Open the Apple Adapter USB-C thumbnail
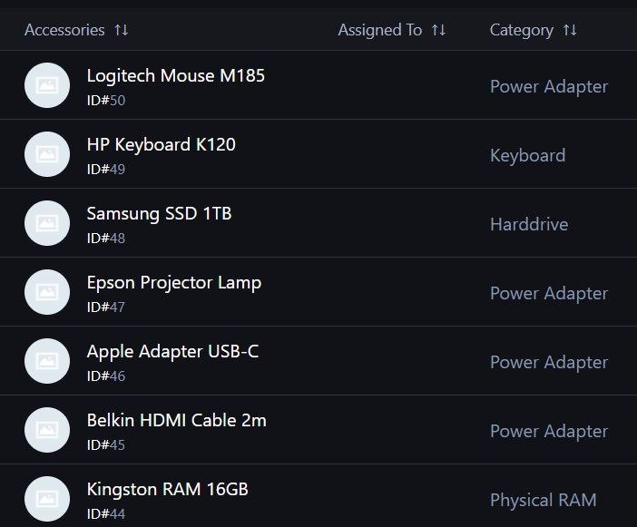 [47, 361]
